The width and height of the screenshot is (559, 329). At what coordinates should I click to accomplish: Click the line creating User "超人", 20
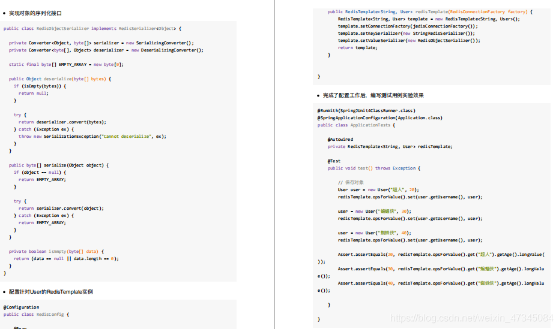[379, 189]
